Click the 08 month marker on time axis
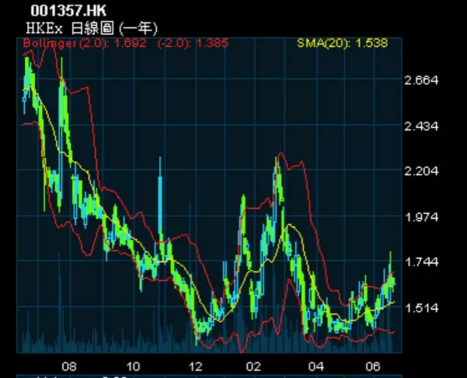This screenshot has width=467, height=378. coord(69,366)
